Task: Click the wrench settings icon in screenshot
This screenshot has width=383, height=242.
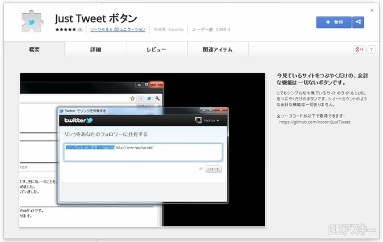Action: point(157,98)
